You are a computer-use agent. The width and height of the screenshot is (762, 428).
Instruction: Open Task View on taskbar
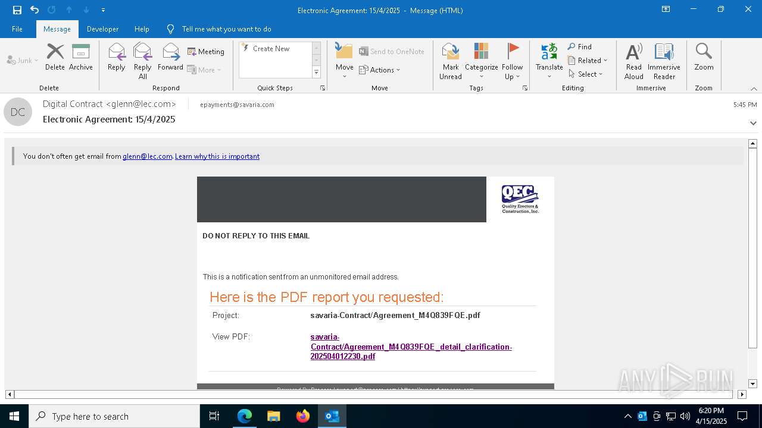coord(214,416)
